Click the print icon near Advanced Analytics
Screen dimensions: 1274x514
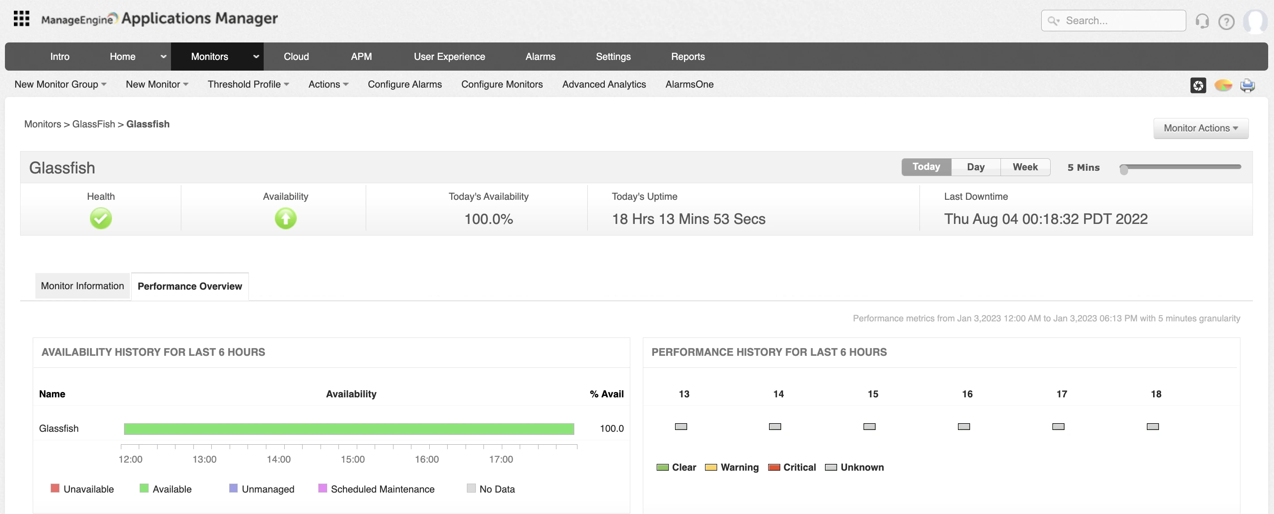[1248, 85]
